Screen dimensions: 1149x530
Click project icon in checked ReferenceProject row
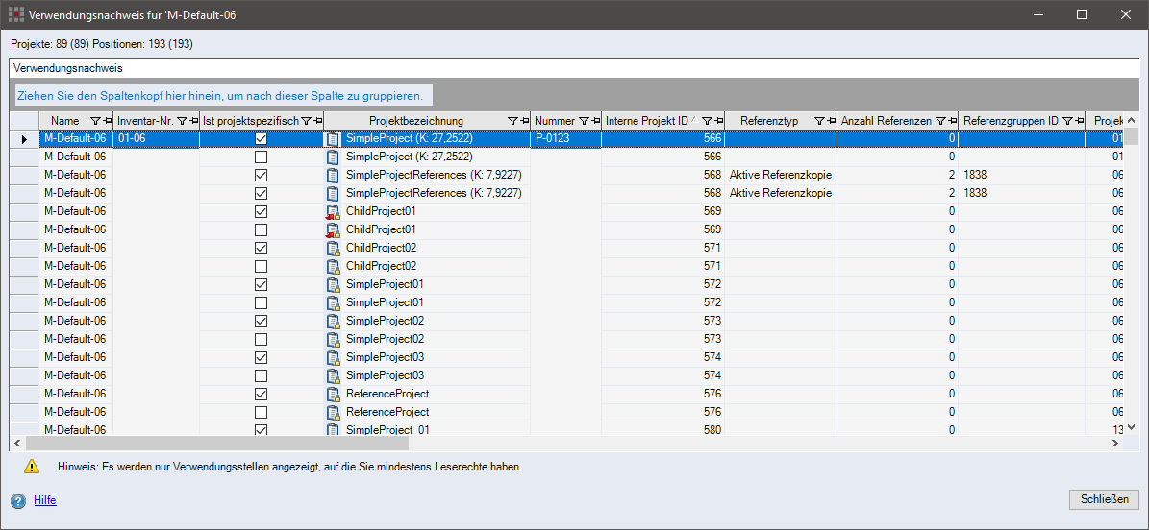tap(334, 394)
